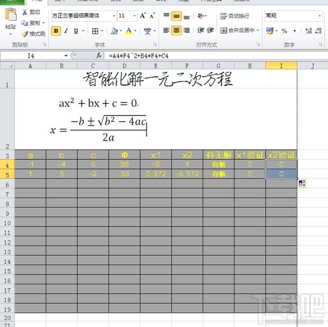Increase font size with the larger A
Screen dimensions: 328x327
143,15
